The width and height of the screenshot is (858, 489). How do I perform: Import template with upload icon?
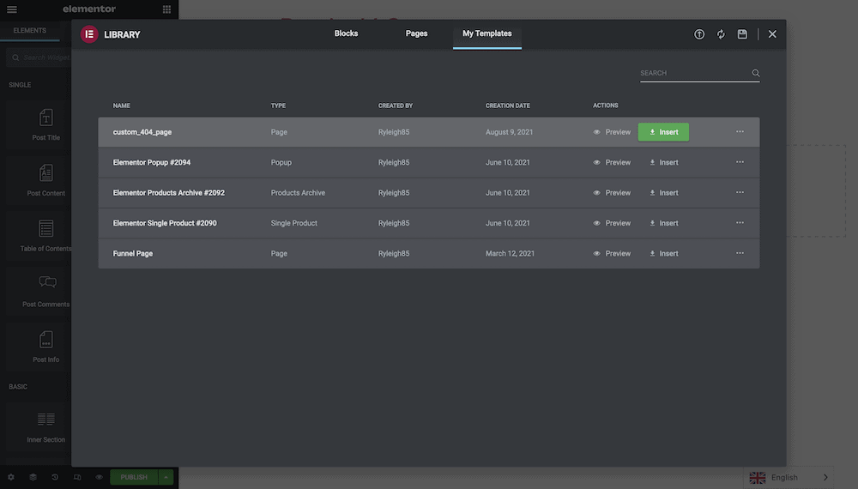point(699,34)
